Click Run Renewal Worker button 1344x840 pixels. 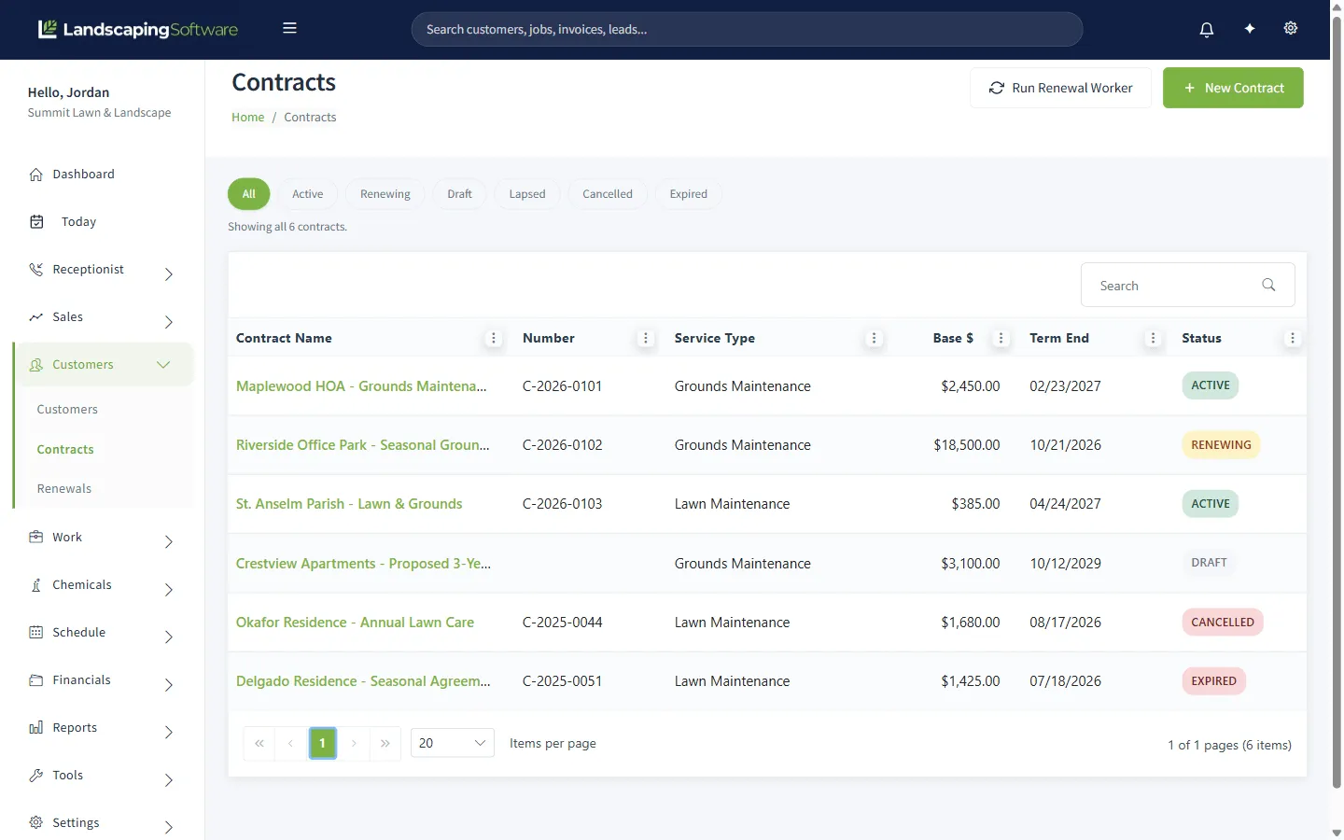(x=1060, y=88)
